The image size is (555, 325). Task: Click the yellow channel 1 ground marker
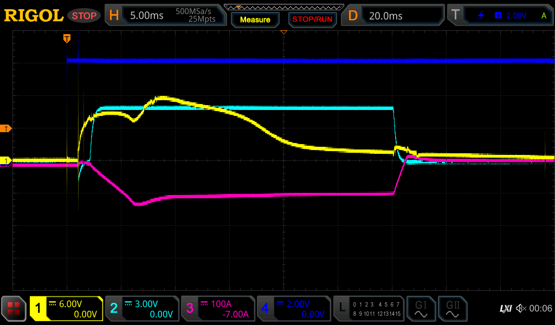pyautogui.click(x=7, y=161)
